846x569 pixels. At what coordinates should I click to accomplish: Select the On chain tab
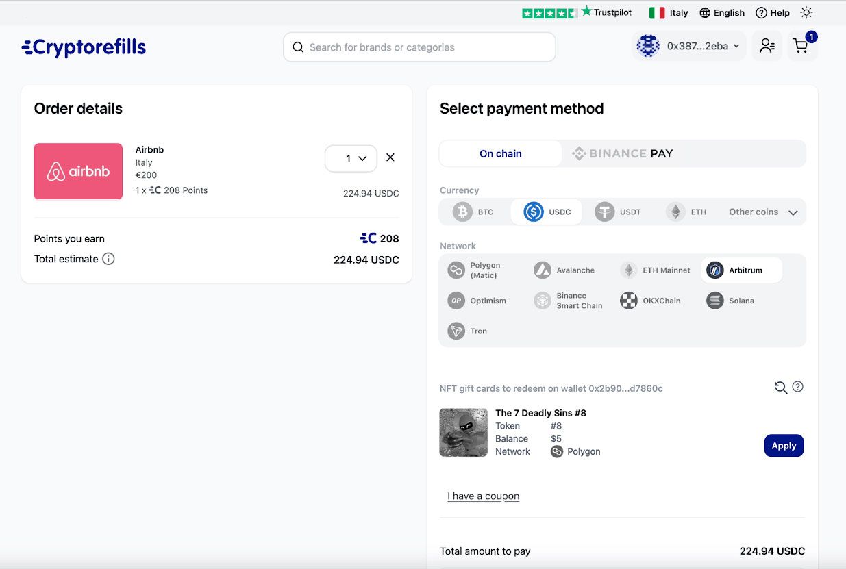(x=500, y=153)
